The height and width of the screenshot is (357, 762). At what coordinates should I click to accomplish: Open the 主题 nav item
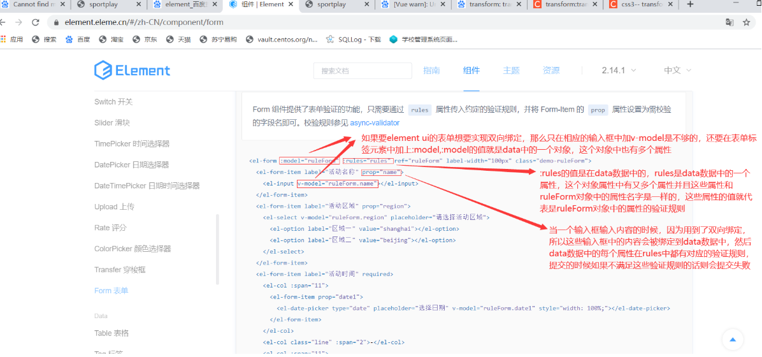pyautogui.click(x=511, y=71)
